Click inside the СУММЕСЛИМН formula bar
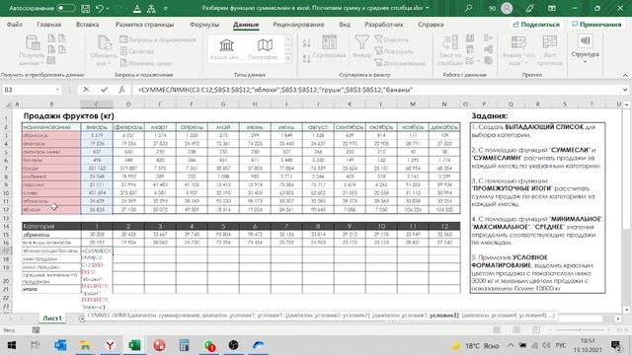 pos(377,90)
